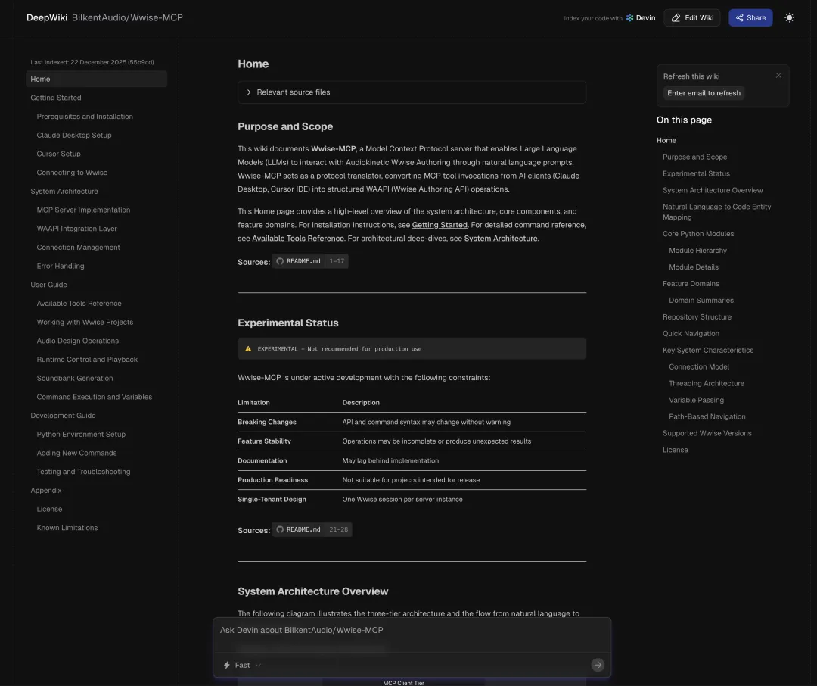Open Available Tools Reference in sidebar

[79, 304]
